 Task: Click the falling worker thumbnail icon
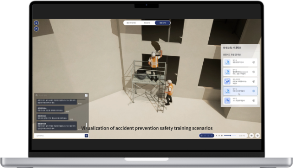[x=228, y=100]
